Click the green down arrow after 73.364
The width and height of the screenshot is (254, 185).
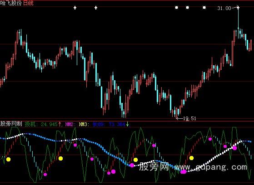(128, 124)
